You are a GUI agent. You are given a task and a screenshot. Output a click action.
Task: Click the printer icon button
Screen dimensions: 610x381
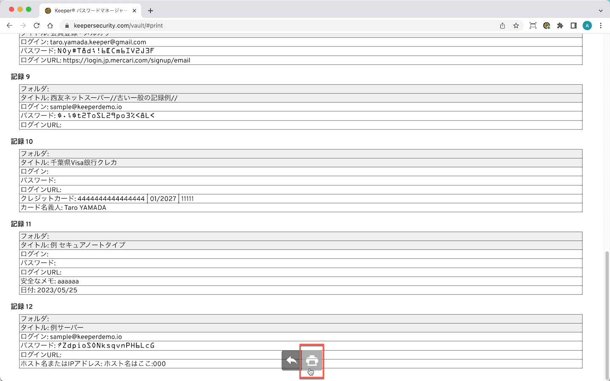tap(312, 361)
